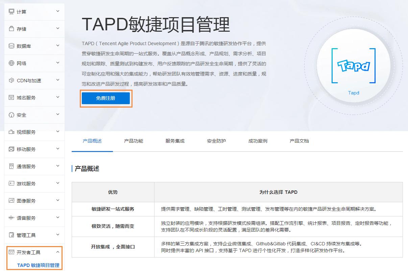This screenshot has width=408, height=271.
Task: Open TAPD 敏捷项目管理 sidebar link
Action: coord(38,265)
